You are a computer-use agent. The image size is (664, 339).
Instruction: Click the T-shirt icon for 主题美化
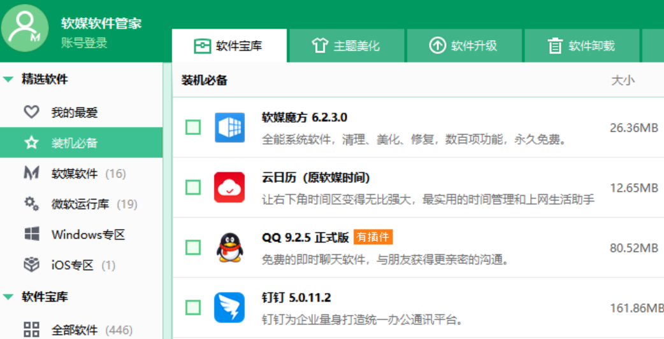click(320, 45)
